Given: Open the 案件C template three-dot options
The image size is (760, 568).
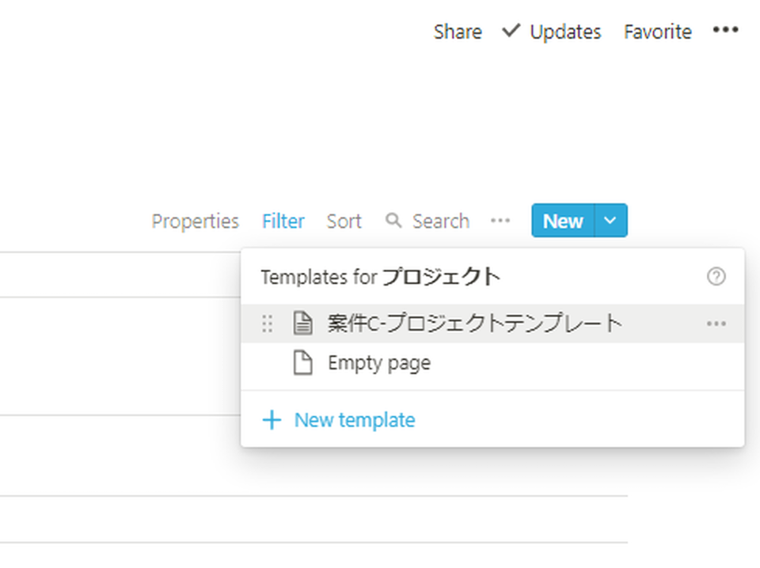Looking at the screenshot, I should click(x=716, y=324).
